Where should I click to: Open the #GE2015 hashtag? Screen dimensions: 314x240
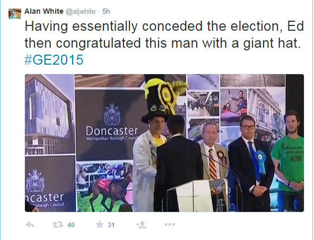coord(54,59)
